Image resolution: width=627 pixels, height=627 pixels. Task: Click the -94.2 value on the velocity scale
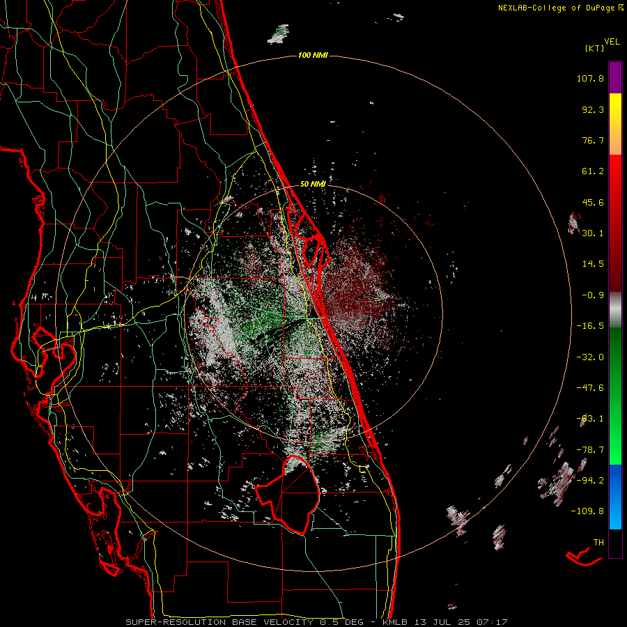click(590, 480)
